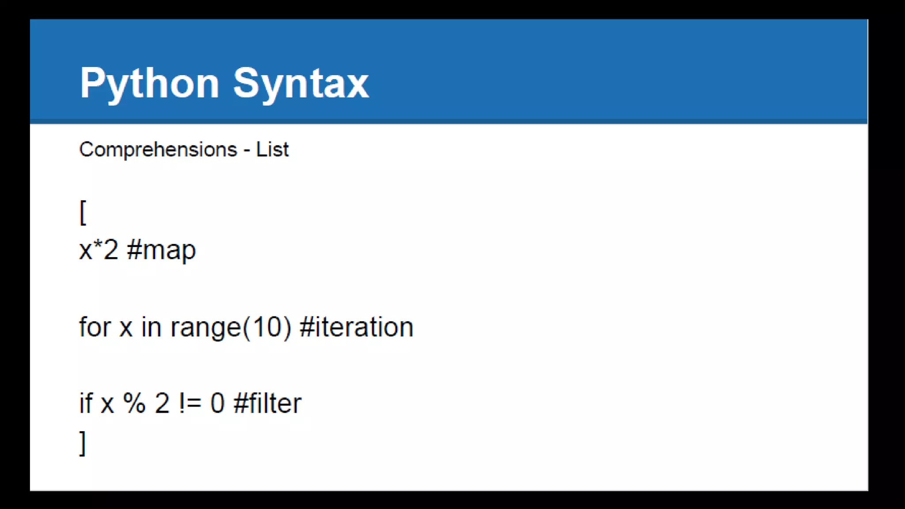Click the dark blue line under the header
This screenshot has width=905, height=509.
click(x=442, y=121)
